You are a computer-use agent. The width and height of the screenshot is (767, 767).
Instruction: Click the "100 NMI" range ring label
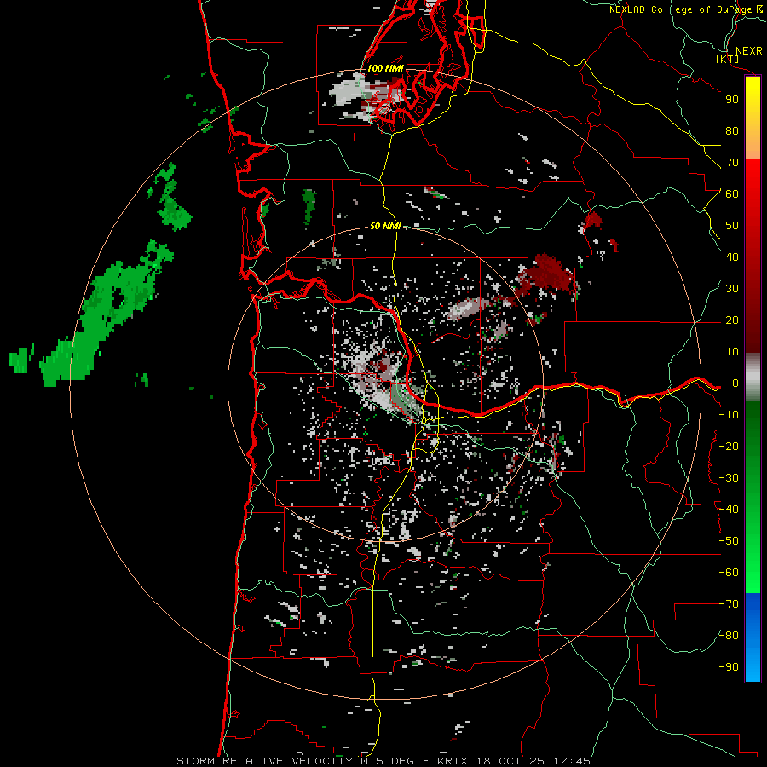click(x=385, y=68)
